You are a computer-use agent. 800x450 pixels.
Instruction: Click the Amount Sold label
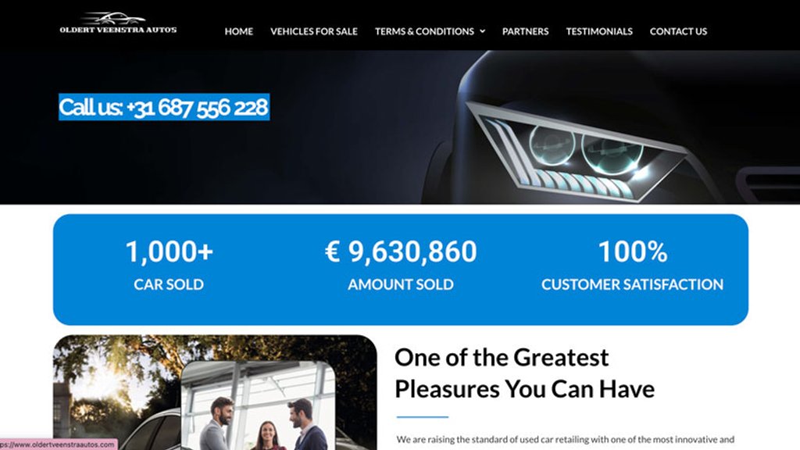[401, 284]
